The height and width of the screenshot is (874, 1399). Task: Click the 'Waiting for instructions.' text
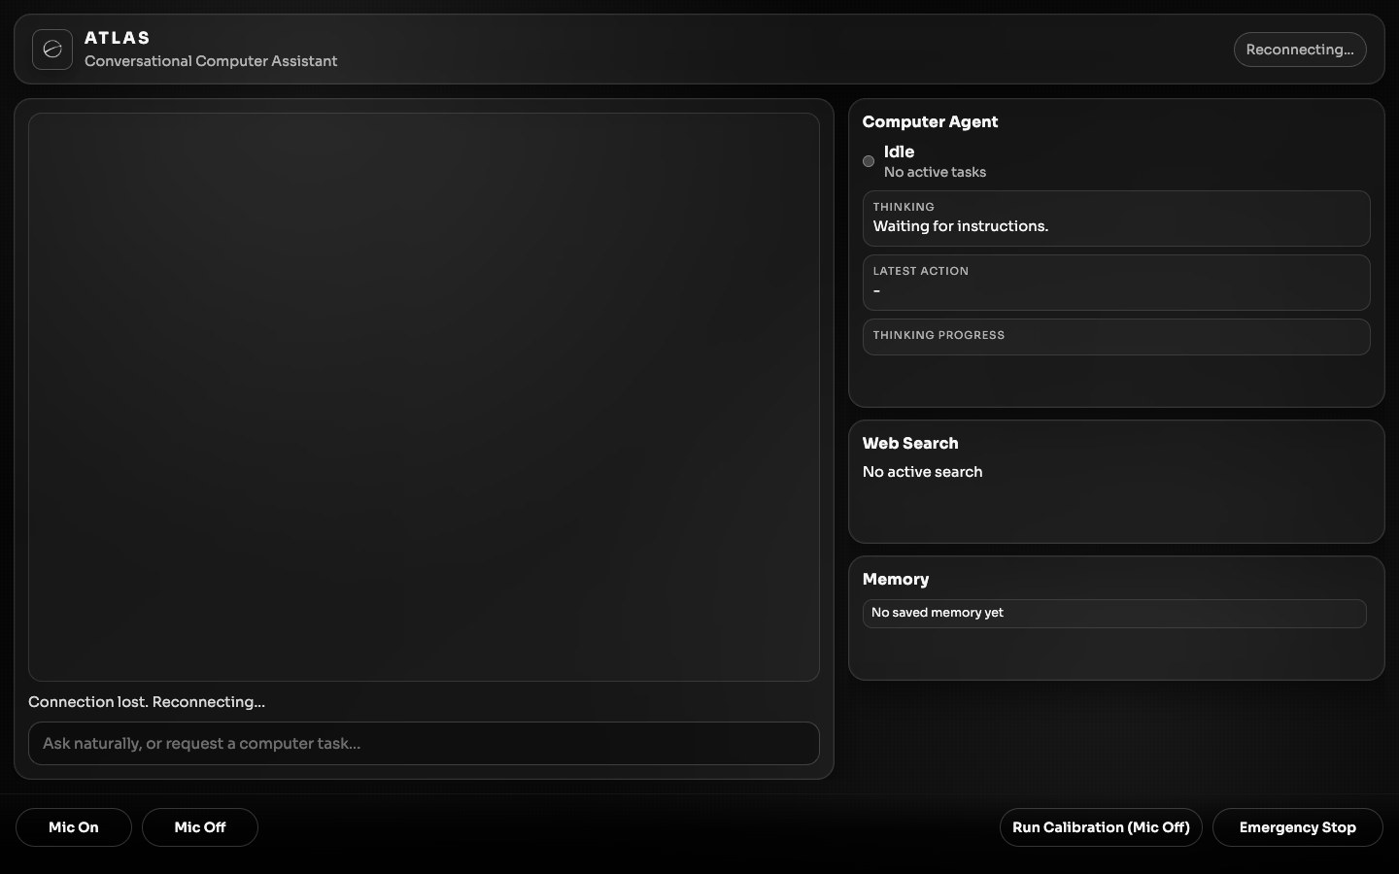[x=961, y=226]
